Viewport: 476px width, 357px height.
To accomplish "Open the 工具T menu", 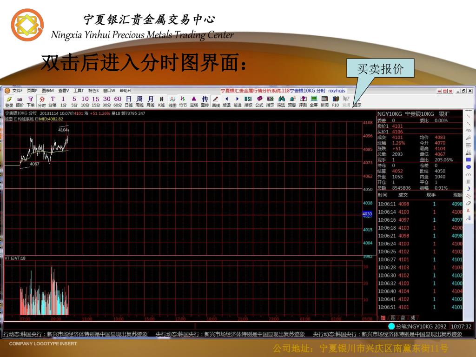I will [79, 91].
